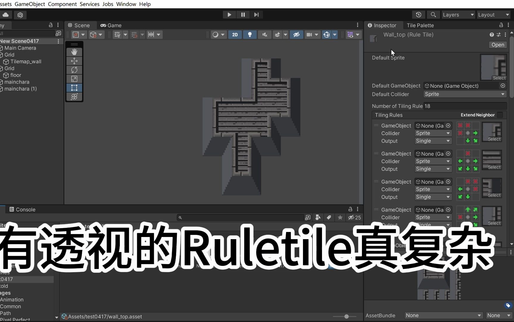The width and height of the screenshot is (514, 322).
Task: Switch to the Tile Palette tab
Action: [x=420, y=25]
